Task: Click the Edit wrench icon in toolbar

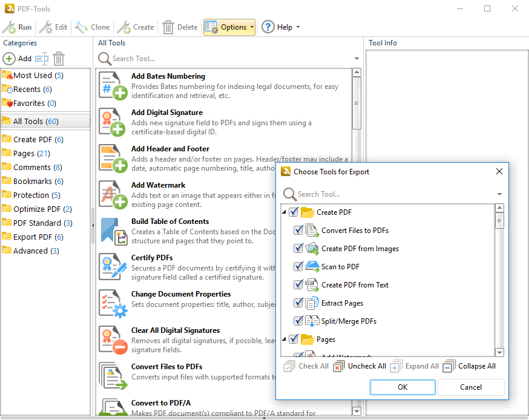Action: coord(46,27)
